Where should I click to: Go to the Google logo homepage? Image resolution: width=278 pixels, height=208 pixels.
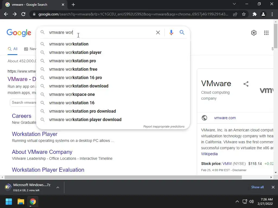(x=19, y=33)
